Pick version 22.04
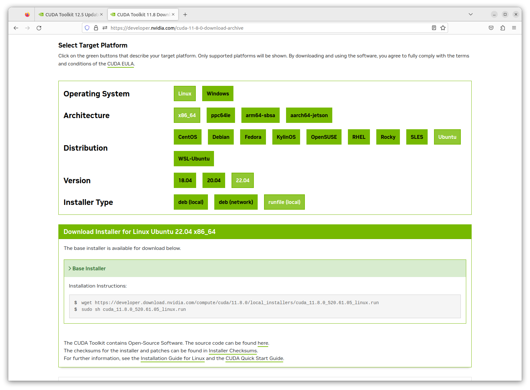 coord(242,180)
